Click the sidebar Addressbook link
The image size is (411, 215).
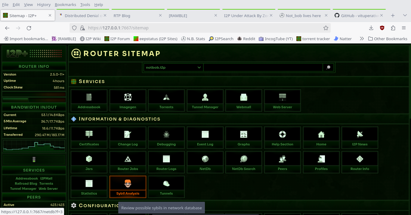[x=27, y=178]
